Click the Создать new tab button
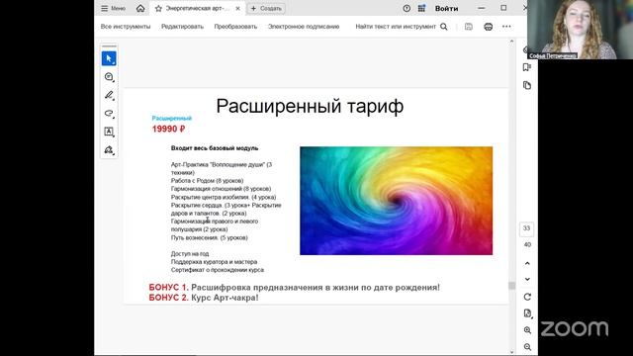 266,9
